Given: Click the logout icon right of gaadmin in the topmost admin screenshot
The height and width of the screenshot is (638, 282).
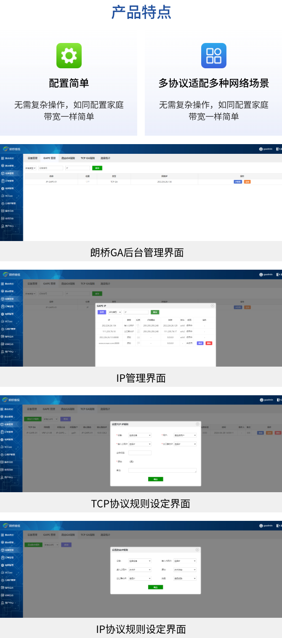Looking at the screenshot, I should pos(278,149).
